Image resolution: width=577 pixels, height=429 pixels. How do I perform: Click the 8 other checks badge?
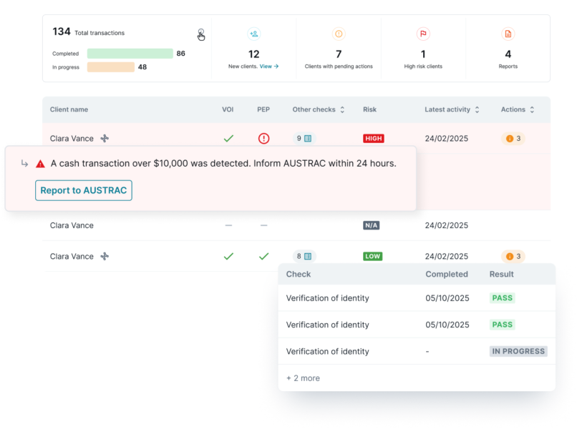[304, 256]
